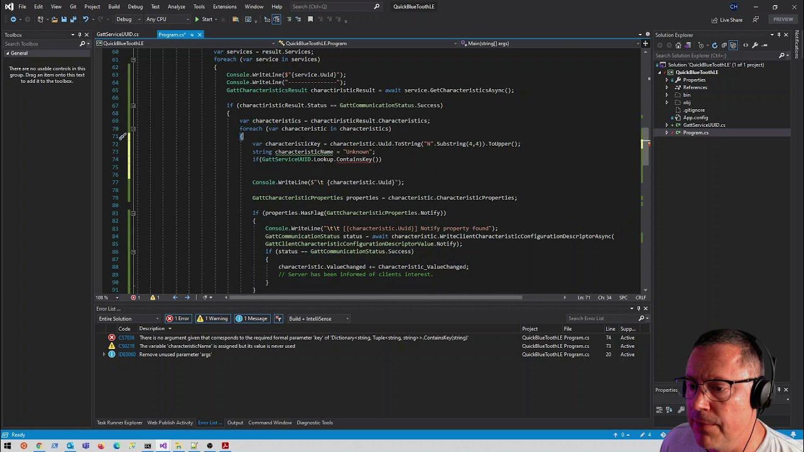Click the Outlook icon in taskbar
The image size is (804, 452).
coord(70,446)
